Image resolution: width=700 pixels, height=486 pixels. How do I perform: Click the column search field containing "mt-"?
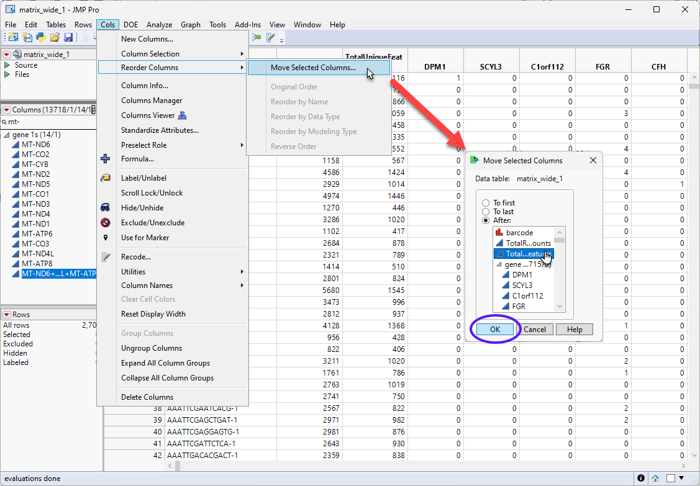[x=50, y=122]
